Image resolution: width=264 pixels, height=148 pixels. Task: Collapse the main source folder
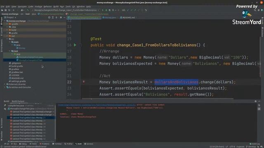coord(9,42)
